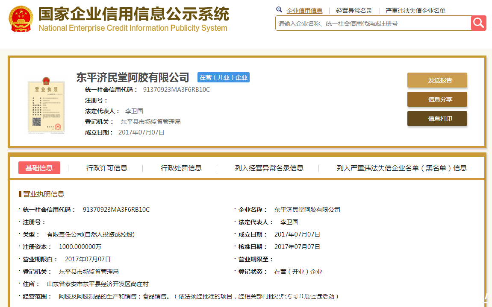Click the 在营（开业）企业 status badge

click(223, 77)
